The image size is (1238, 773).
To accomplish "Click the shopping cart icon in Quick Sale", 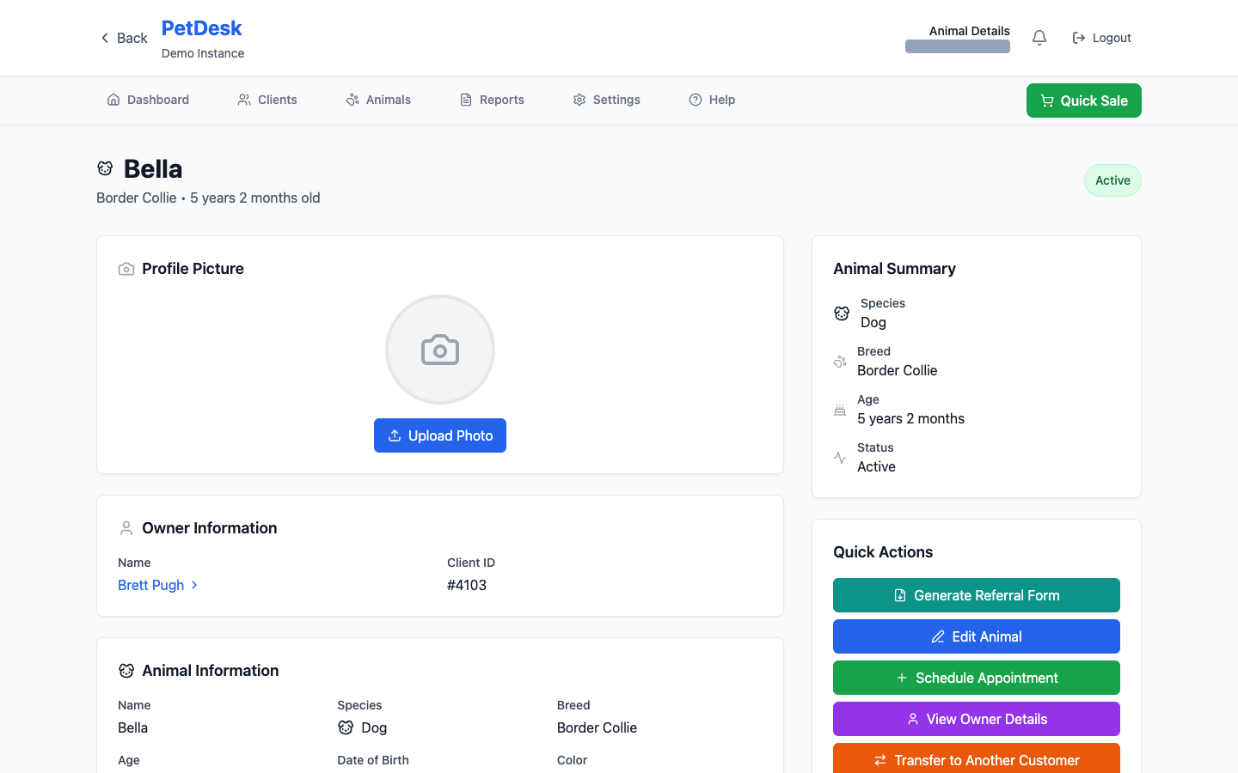I will 1047,100.
